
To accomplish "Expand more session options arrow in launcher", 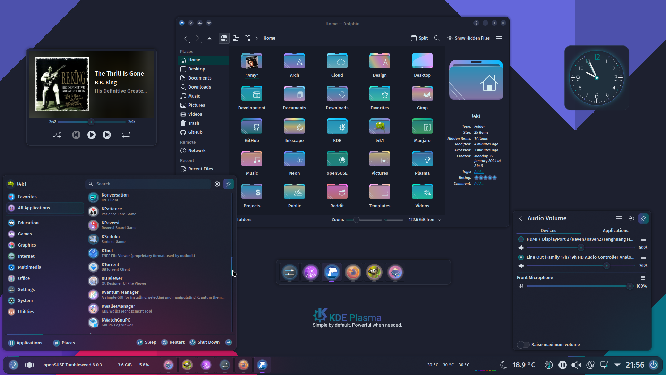I will [x=229, y=342].
